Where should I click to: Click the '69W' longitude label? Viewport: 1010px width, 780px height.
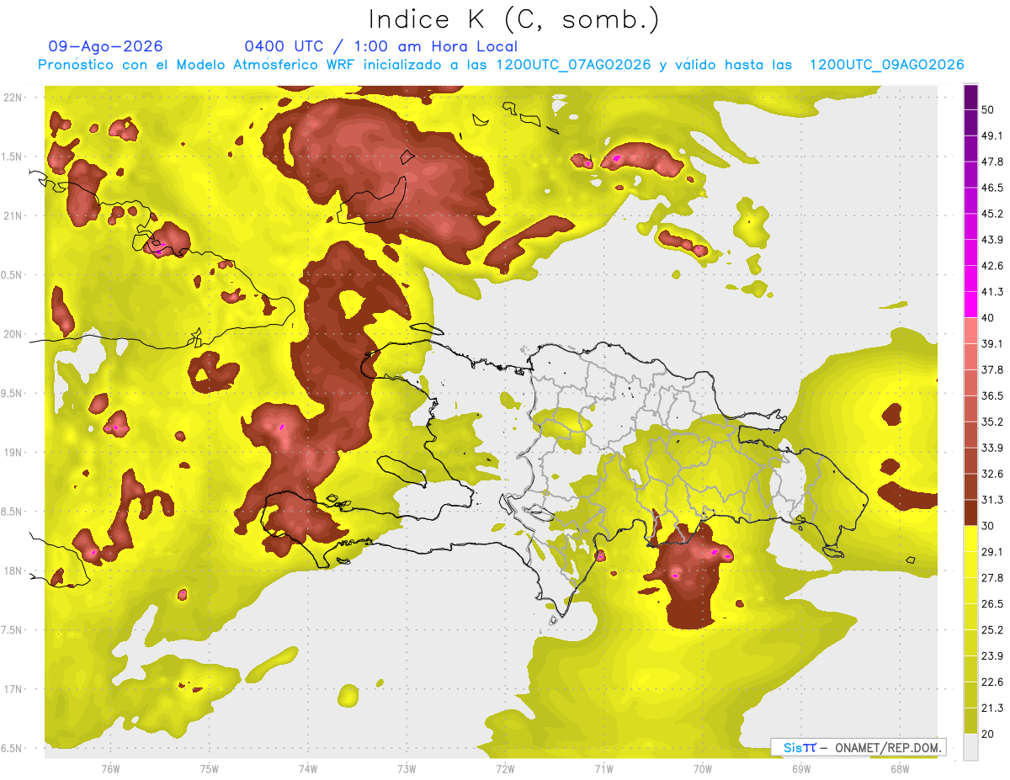click(x=801, y=768)
